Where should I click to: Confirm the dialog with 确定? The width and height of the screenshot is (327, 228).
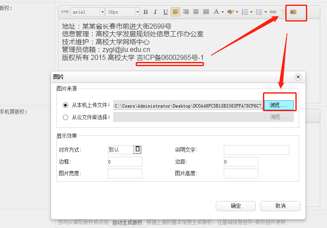click(236, 206)
